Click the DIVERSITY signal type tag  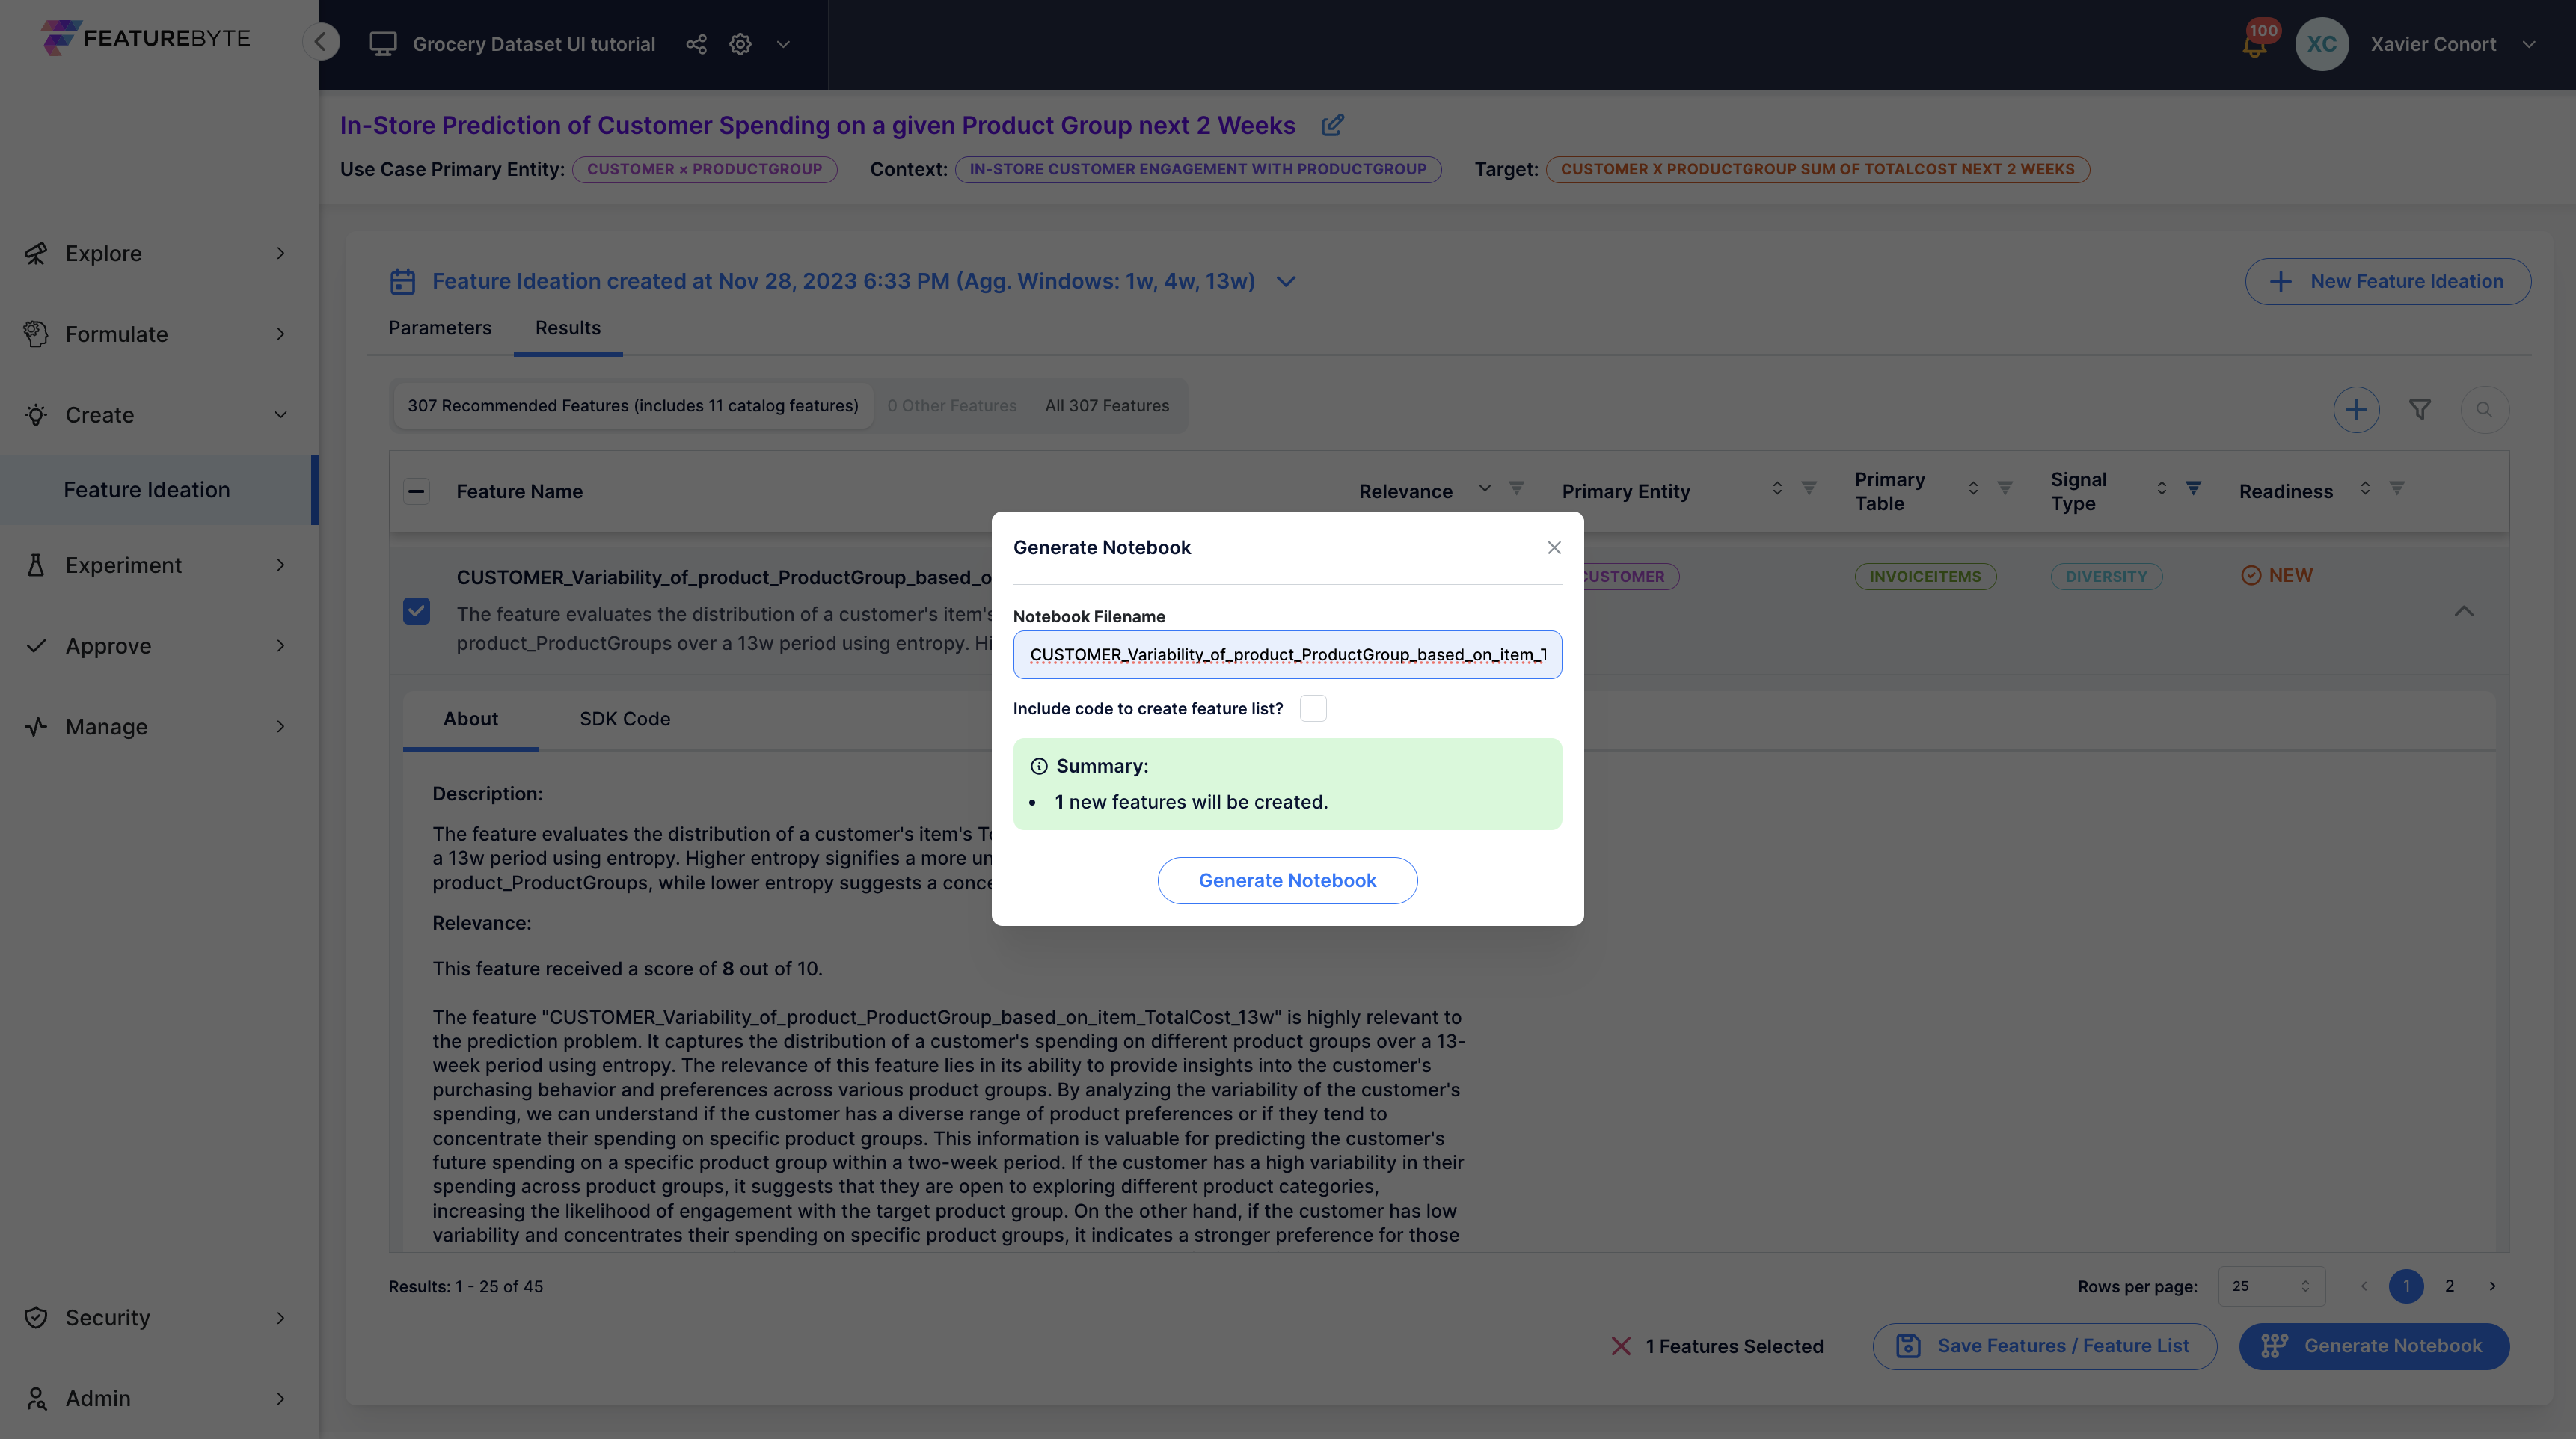2106,577
